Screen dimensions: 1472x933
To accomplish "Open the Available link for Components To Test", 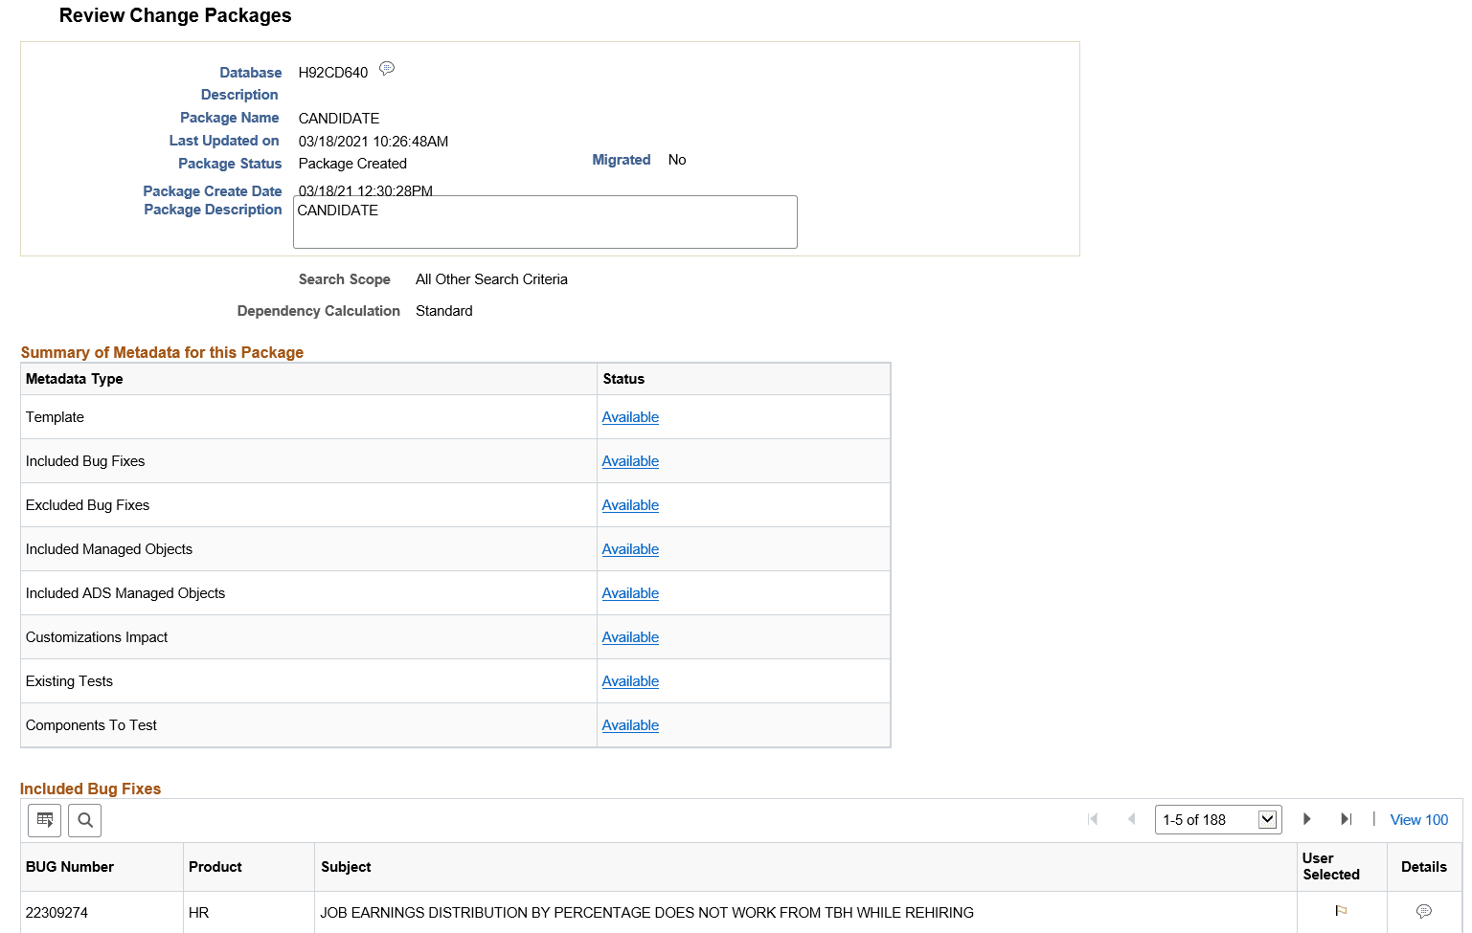I will coord(630,725).
